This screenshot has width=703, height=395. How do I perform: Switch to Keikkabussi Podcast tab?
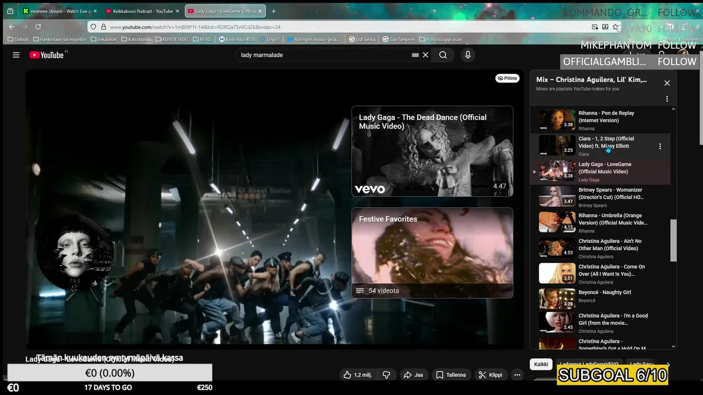click(x=142, y=11)
